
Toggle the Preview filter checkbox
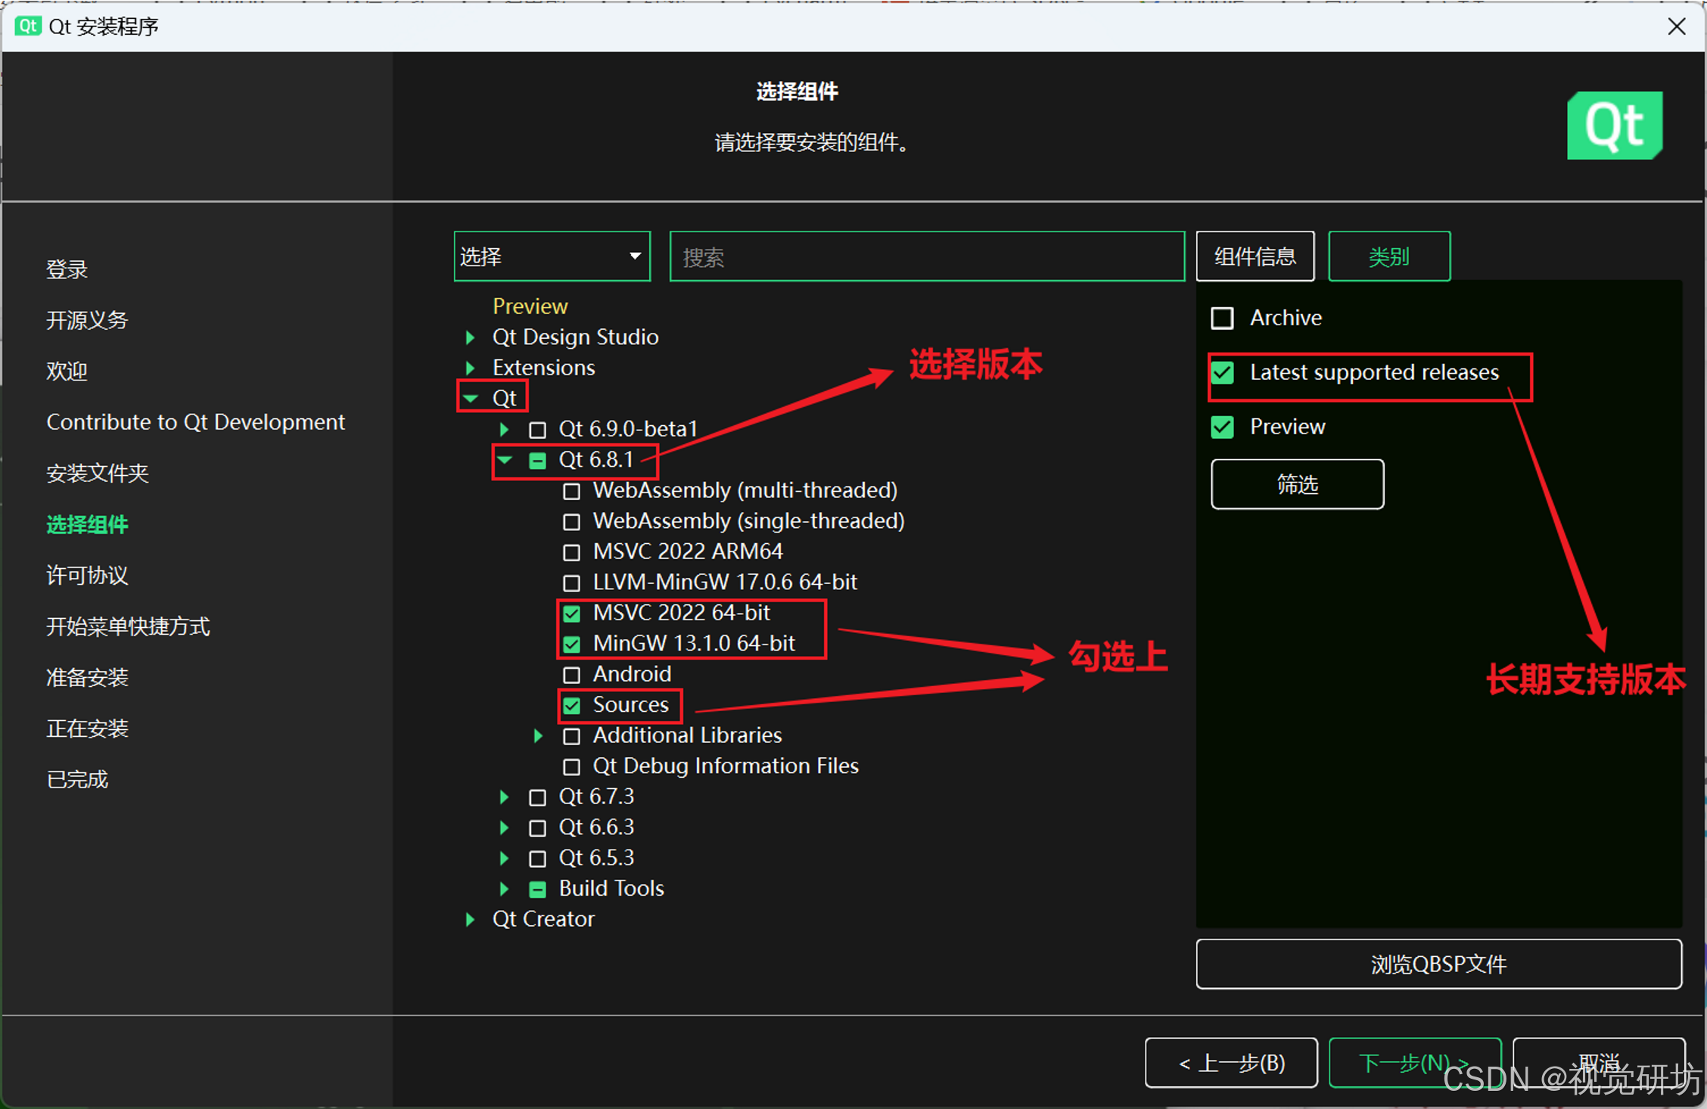[x=1222, y=427]
